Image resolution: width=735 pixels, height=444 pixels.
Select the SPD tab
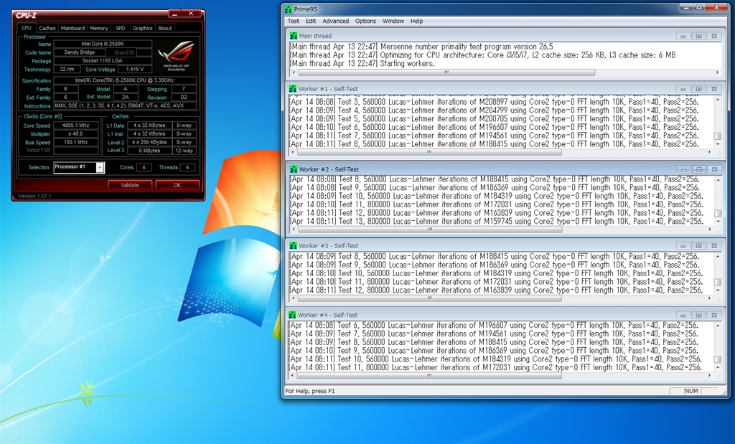pyautogui.click(x=121, y=29)
